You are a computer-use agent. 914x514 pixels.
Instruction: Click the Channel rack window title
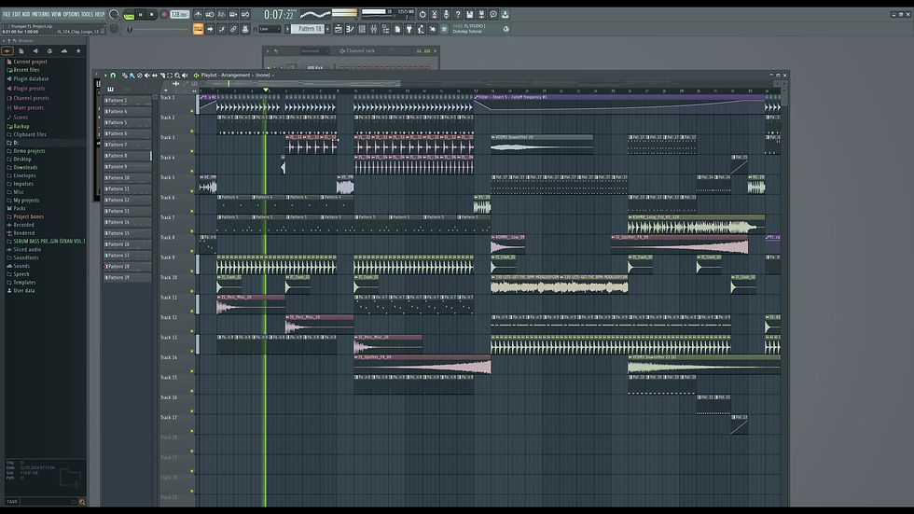(361, 51)
